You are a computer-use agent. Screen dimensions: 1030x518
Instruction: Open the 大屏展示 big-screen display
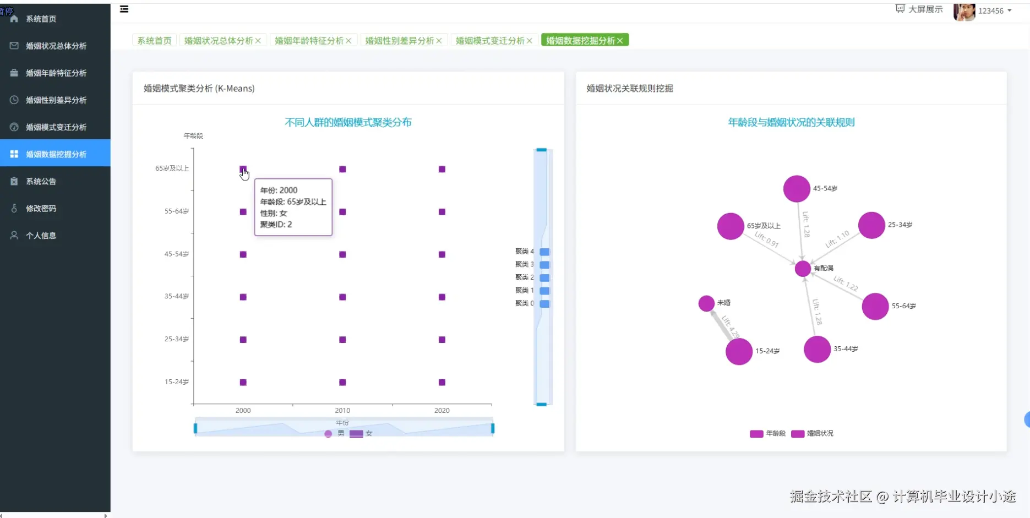click(919, 9)
